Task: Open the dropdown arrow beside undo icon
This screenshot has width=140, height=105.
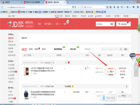Action: [124, 7]
